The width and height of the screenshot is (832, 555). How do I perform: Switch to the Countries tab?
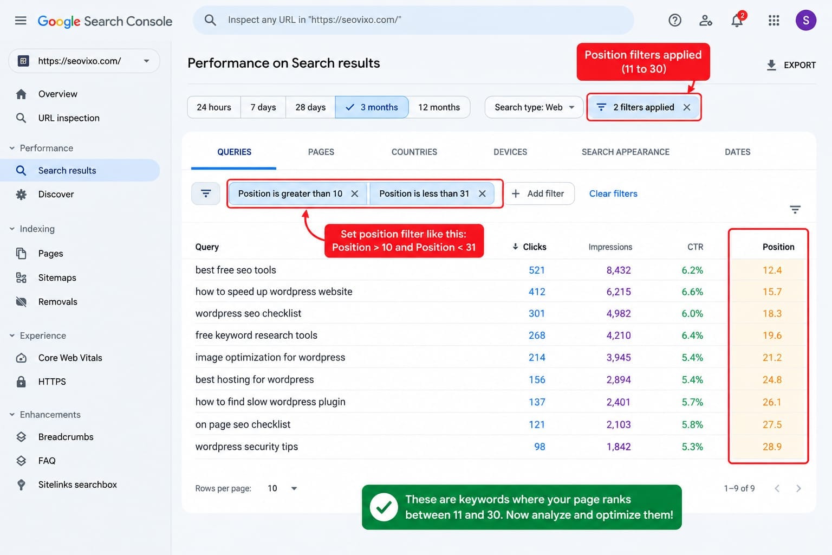(x=414, y=152)
